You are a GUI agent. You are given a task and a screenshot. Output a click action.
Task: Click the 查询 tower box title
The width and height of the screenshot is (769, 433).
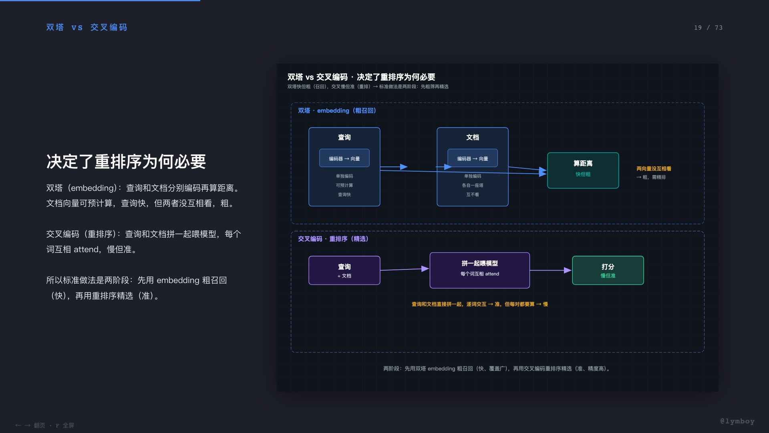point(344,138)
